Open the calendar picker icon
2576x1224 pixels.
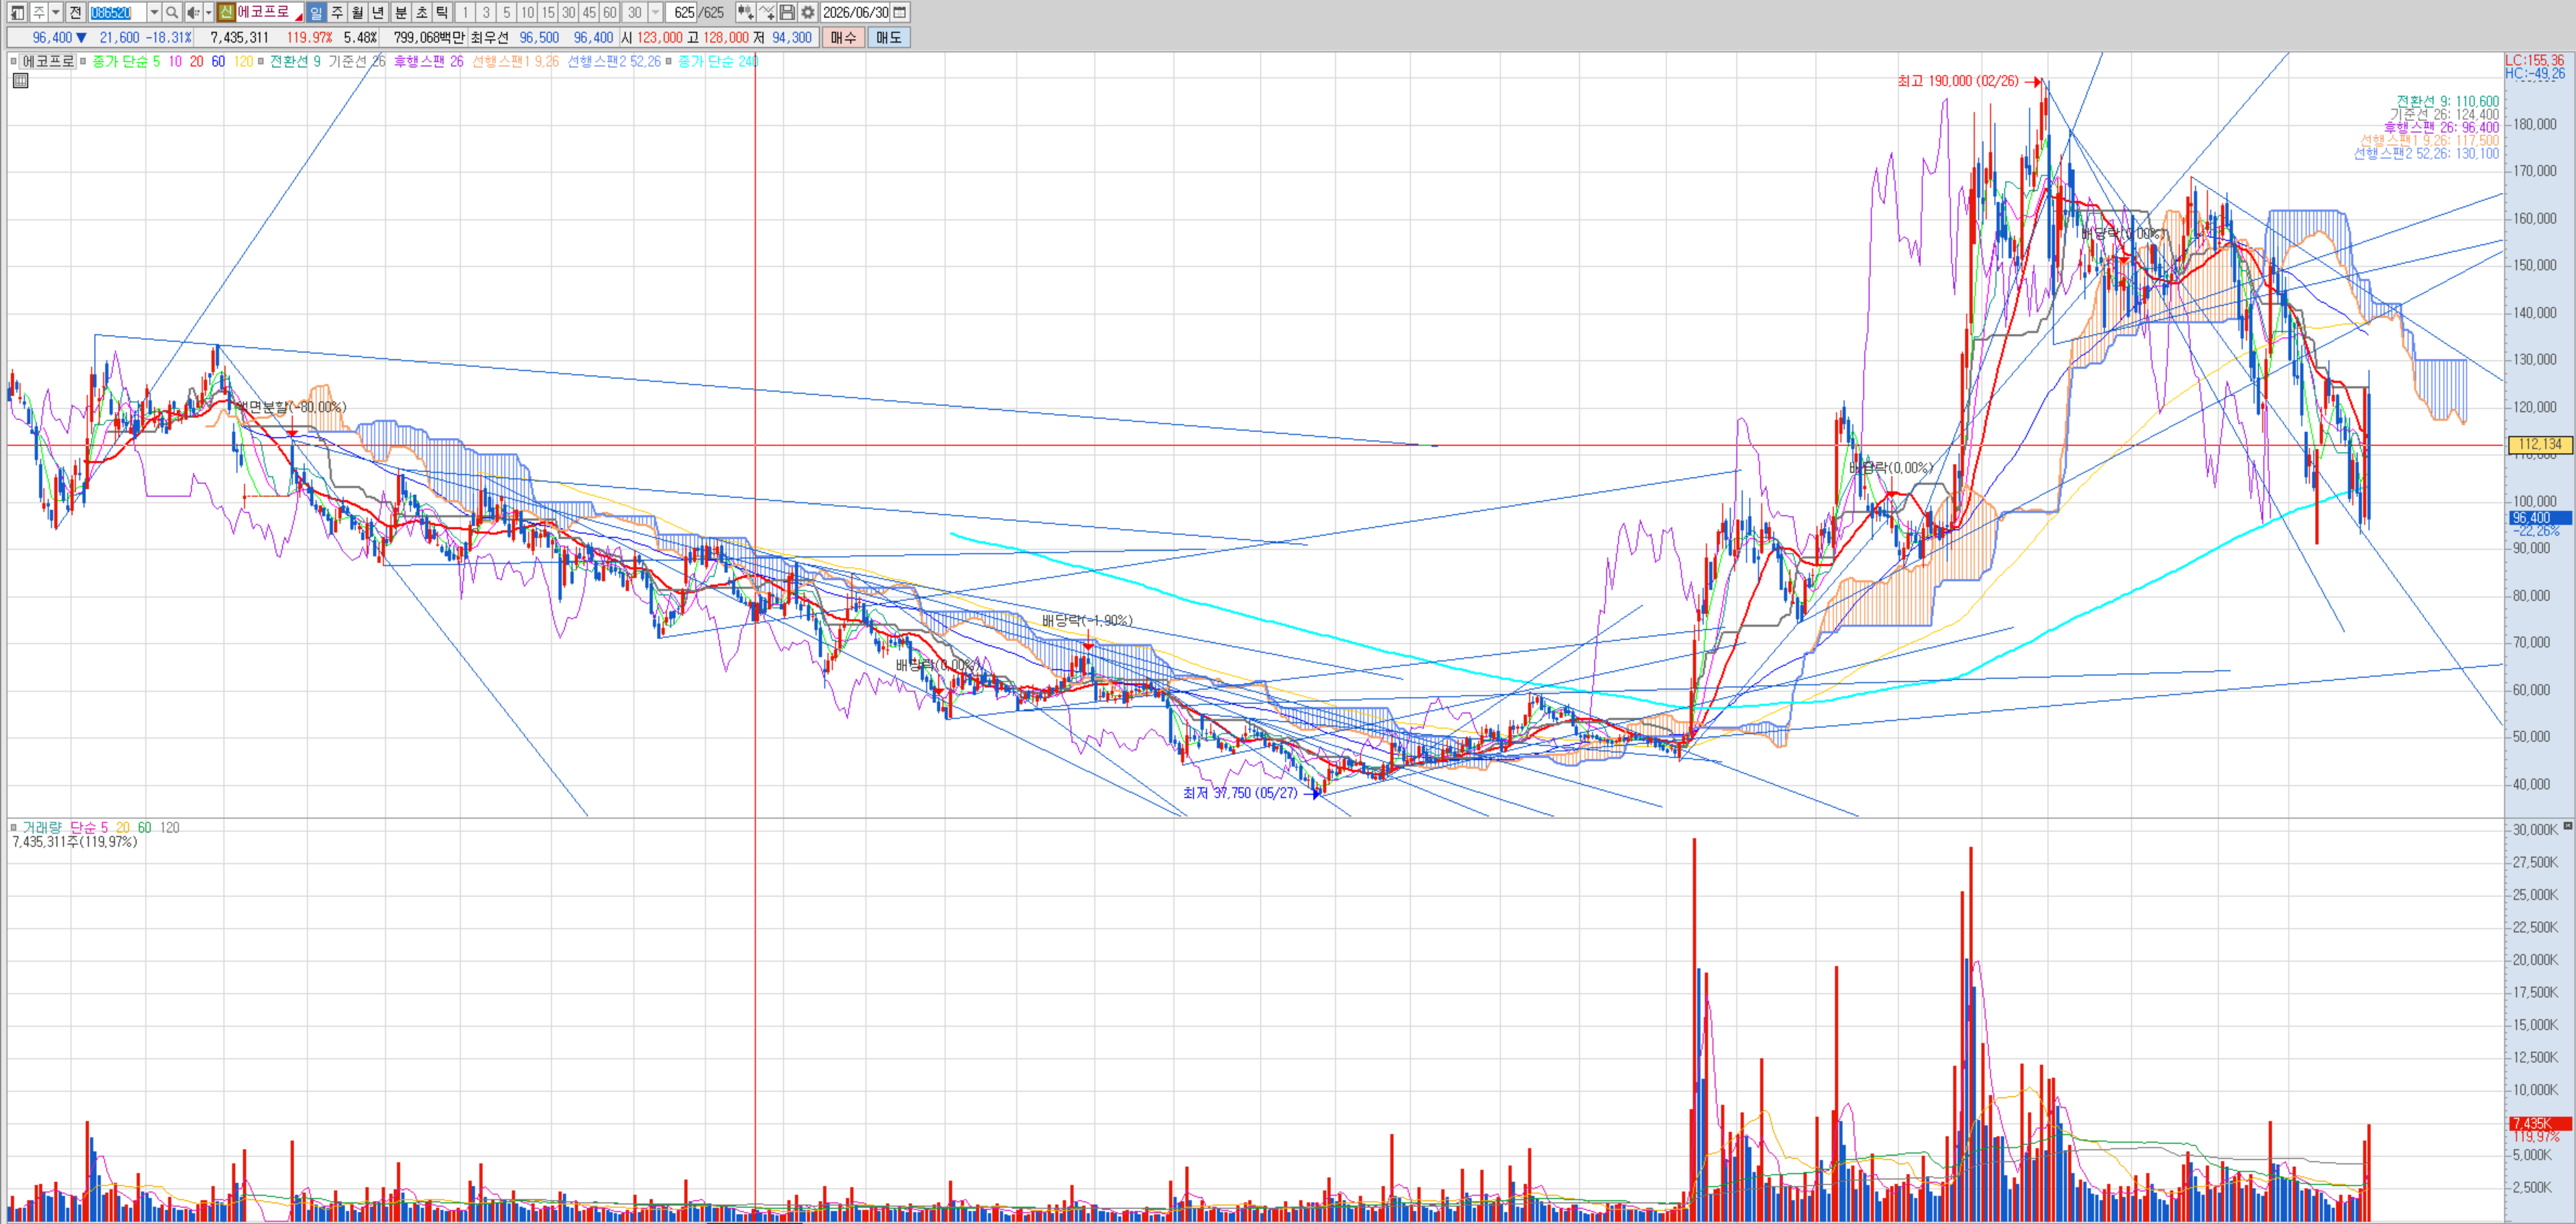tap(900, 13)
